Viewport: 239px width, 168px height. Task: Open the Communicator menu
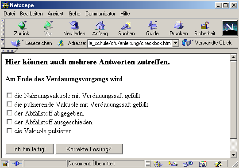[100, 14]
